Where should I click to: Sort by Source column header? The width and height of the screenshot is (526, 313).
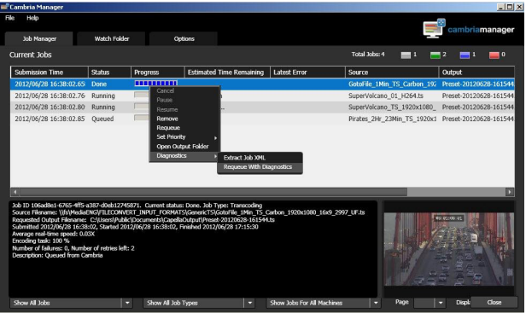pos(392,72)
